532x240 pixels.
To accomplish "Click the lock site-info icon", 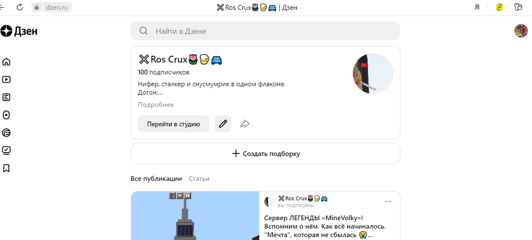I will pyautogui.click(x=37, y=8).
